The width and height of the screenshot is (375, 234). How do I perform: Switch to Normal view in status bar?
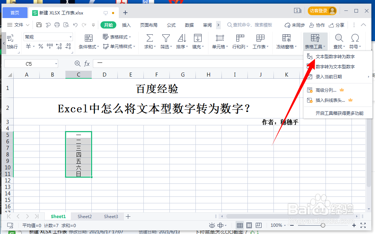tap(240, 225)
